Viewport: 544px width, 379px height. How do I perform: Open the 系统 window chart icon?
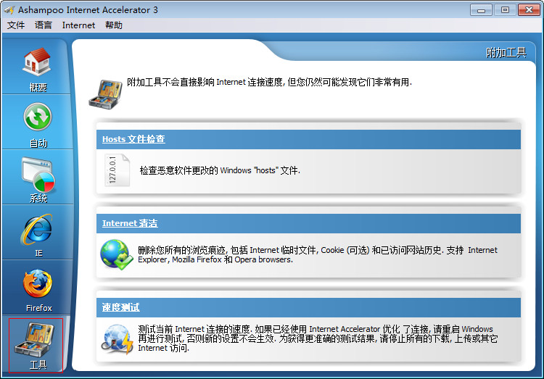(38, 175)
